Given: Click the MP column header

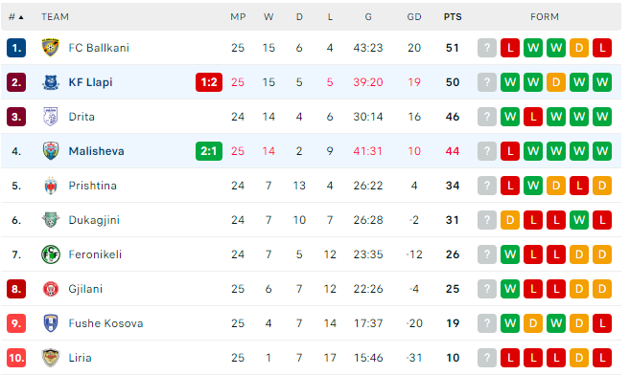Looking at the screenshot, I should pos(238,17).
